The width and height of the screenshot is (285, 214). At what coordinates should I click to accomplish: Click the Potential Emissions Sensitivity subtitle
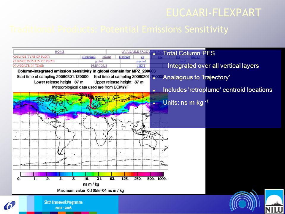tap(164, 29)
